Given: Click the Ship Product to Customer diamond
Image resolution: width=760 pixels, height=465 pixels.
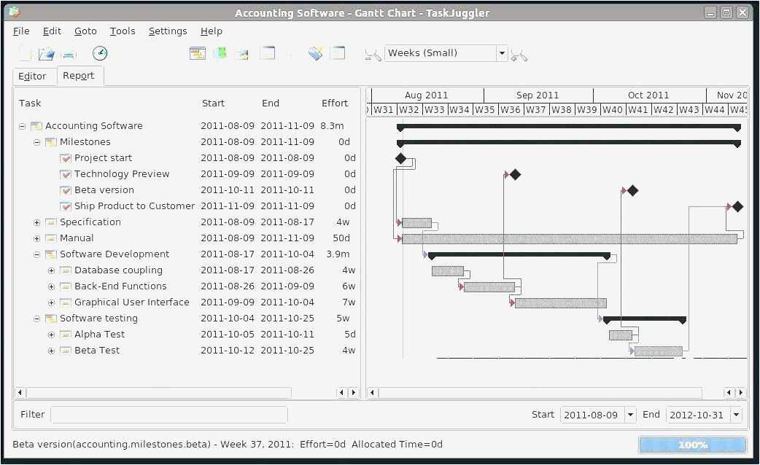Looking at the screenshot, I should [737, 207].
